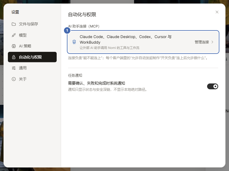Click the Claude Code、Claude Desktop connection title
Viewport: 229px width, 171px height.
[x=126, y=40]
